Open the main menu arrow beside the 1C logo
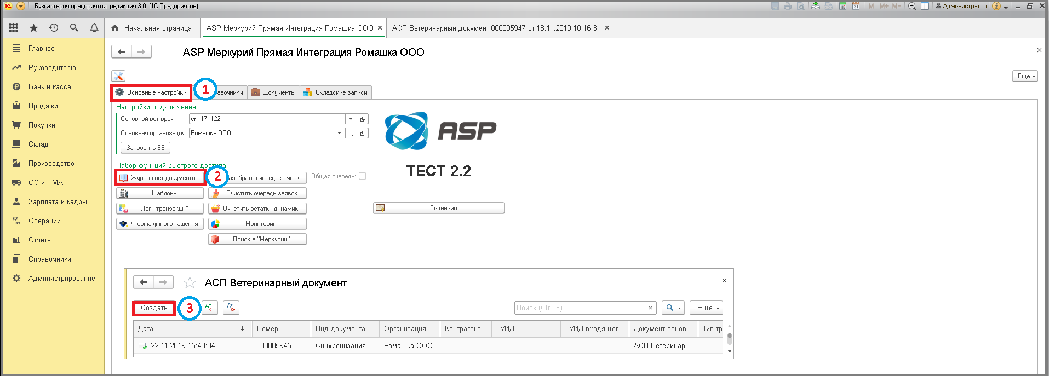The image size is (1049, 376). tap(21, 6)
